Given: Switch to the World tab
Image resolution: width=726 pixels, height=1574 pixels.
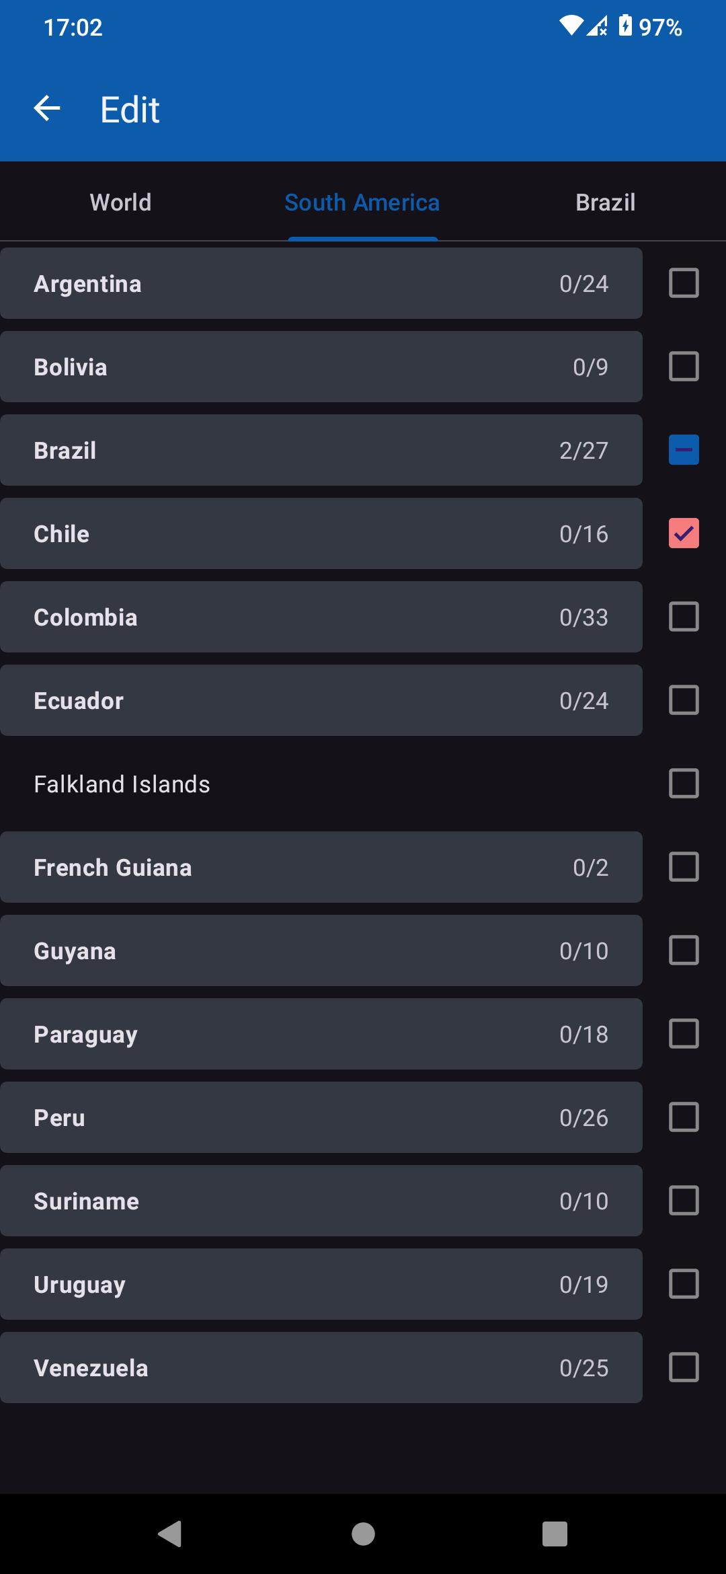Looking at the screenshot, I should tap(121, 202).
